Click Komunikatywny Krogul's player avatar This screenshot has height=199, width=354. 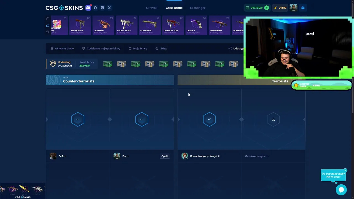(x=185, y=156)
